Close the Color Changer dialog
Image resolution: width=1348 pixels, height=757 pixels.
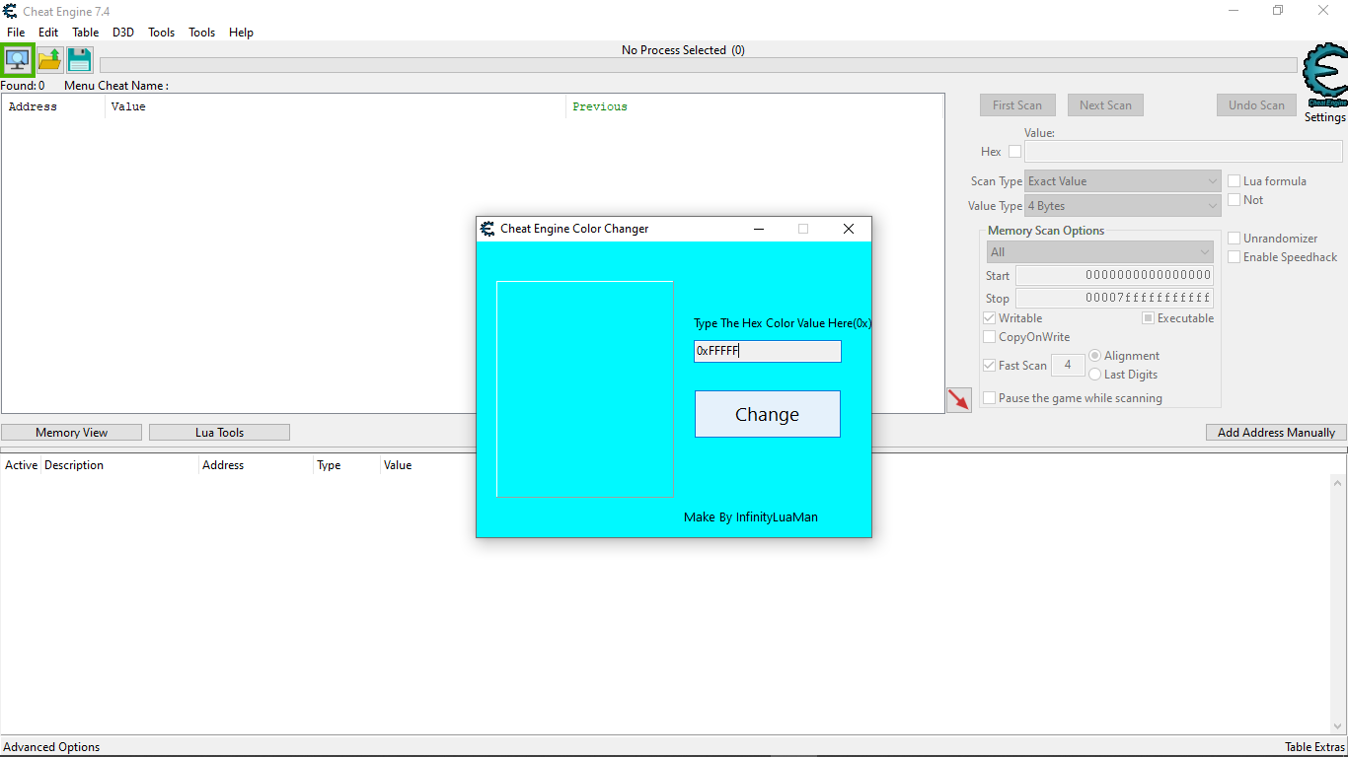pyautogui.click(x=848, y=229)
